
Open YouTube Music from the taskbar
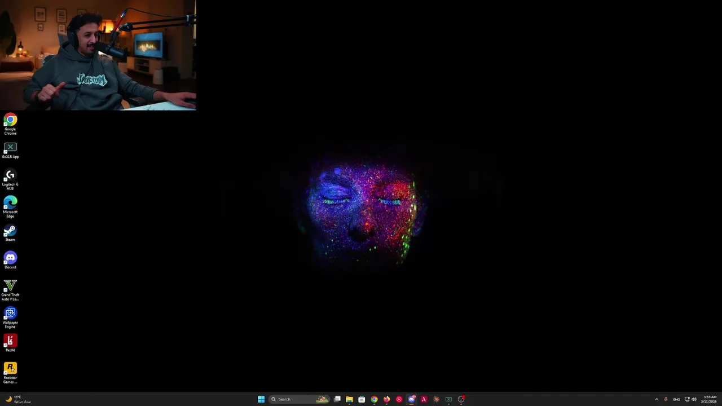[399, 399]
